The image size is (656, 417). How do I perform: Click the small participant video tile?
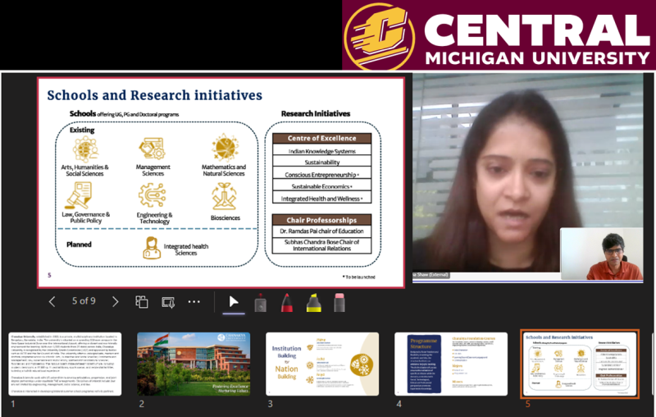point(601,254)
